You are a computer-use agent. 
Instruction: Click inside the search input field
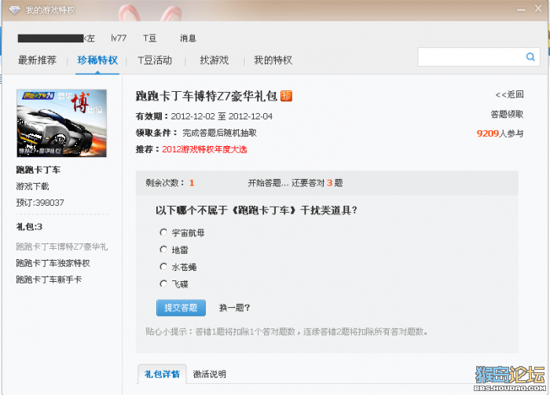pos(471,57)
